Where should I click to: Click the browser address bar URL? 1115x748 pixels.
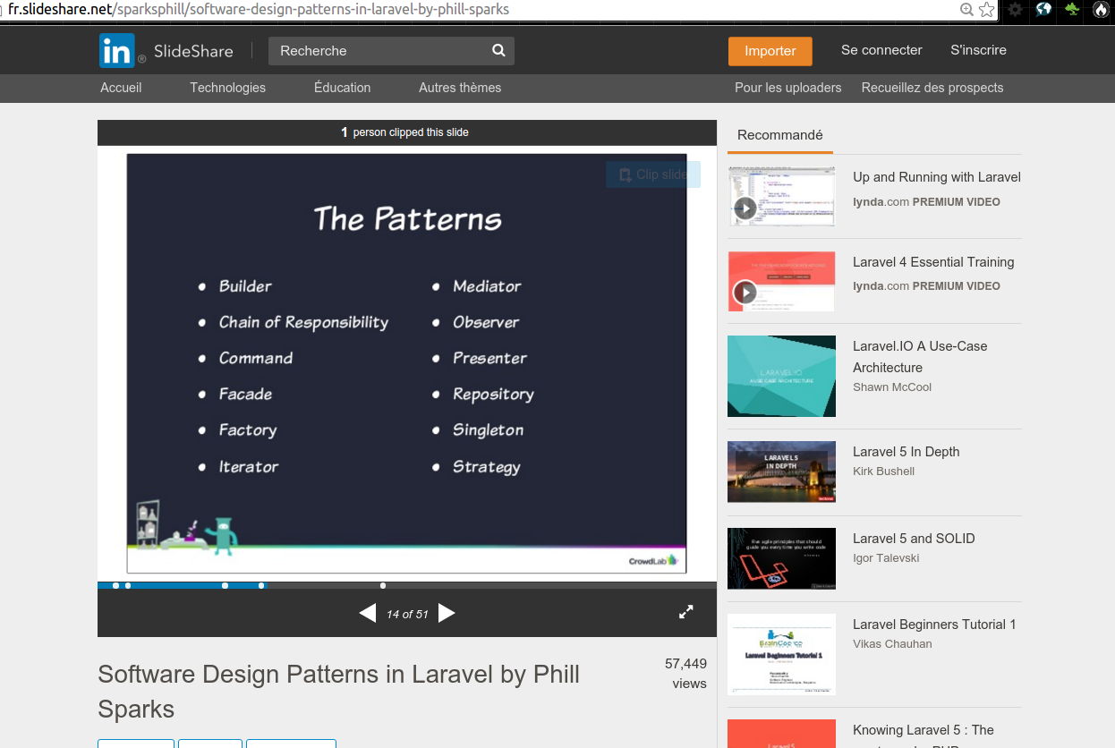[x=259, y=10]
